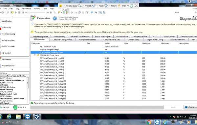The height and width of the screenshot is (125, 197).
Task: Open the yellow flag icon's dropdown arrow
Action: [x=61, y=12]
